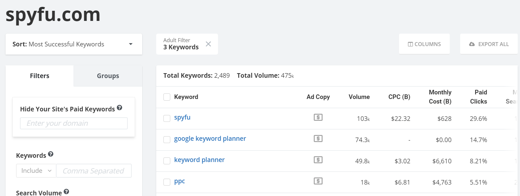Remove the Adult Filter chip with X
This screenshot has width=520, height=196.
208,44
